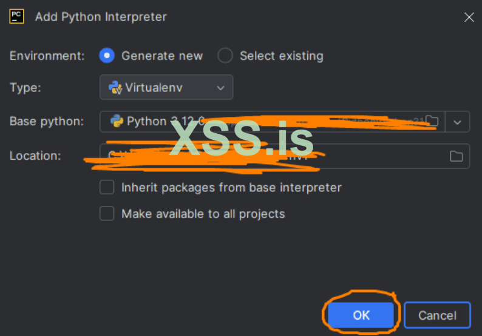Select the Generate new environment option
This screenshot has height=336, width=482.
tap(107, 56)
